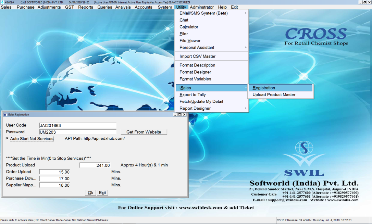Screen dimensions: 372x224
Task: Open Format Variables
Action: (x=211, y=79)
